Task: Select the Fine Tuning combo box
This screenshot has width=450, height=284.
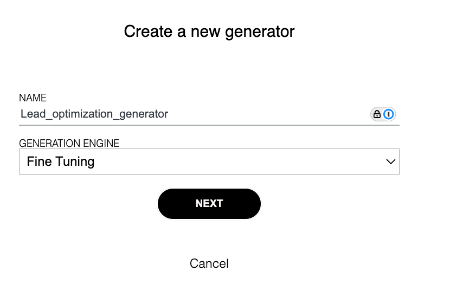Action: point(209,162)
